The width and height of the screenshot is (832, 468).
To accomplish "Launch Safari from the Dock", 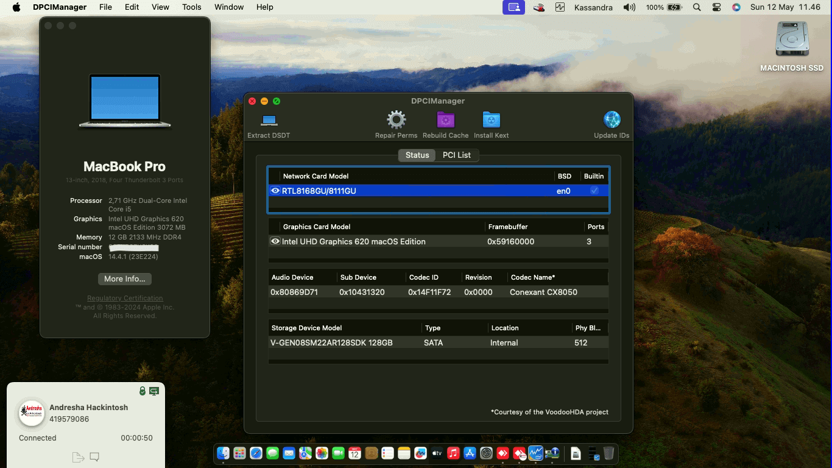I will click(x=256, y=453).
